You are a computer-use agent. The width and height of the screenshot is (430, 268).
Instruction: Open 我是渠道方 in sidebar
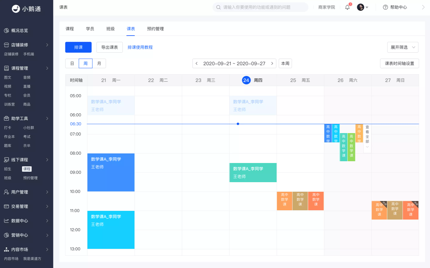(32, 259)
